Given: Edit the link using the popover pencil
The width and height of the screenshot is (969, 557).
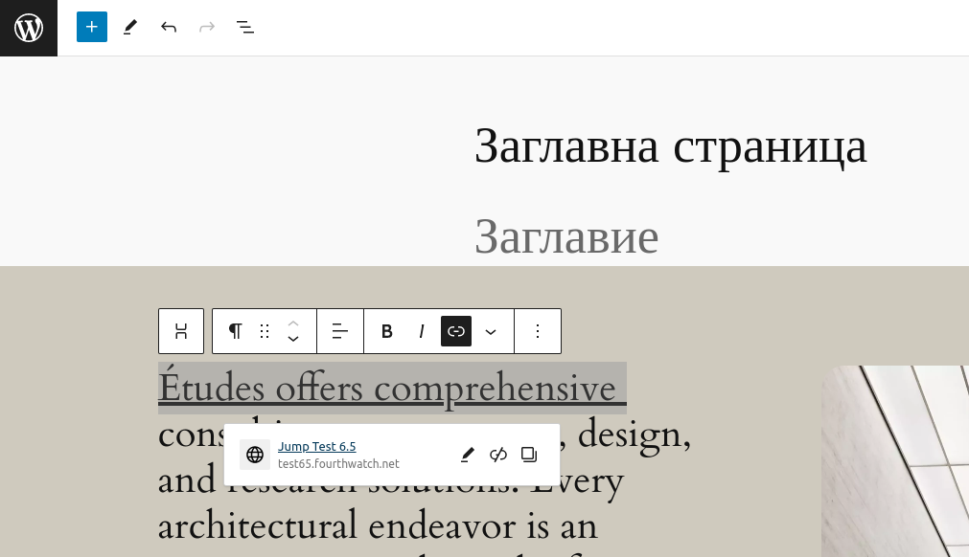Looking at the screenshot, I should click(x=468, y=455).
